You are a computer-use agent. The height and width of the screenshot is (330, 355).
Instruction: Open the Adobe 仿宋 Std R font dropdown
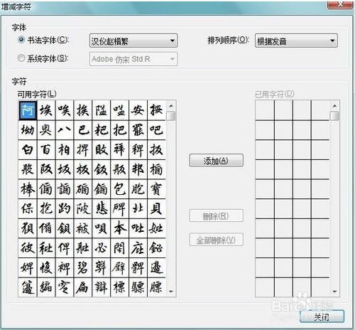coord(133,59)
